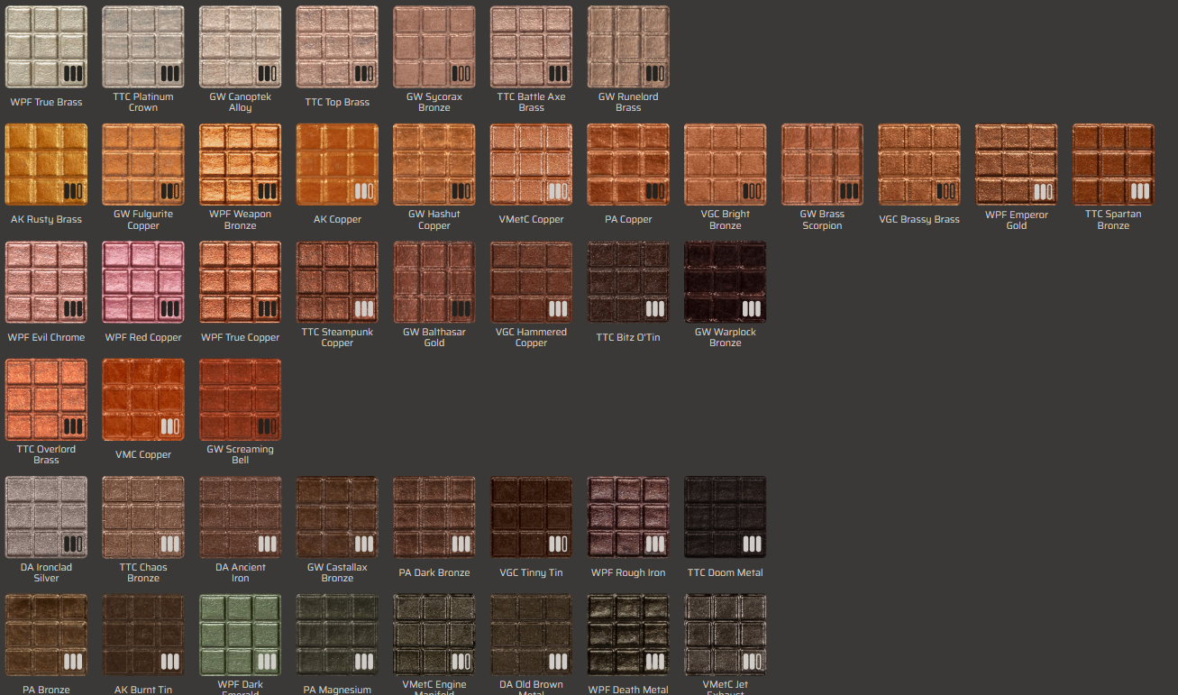
Task: Click the "AK Rusty Brass" text label
Action: coord(46,220)
